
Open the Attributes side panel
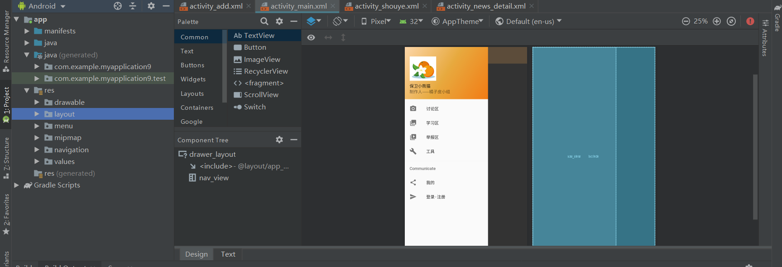pyautogui.click(x=765, y=38)
